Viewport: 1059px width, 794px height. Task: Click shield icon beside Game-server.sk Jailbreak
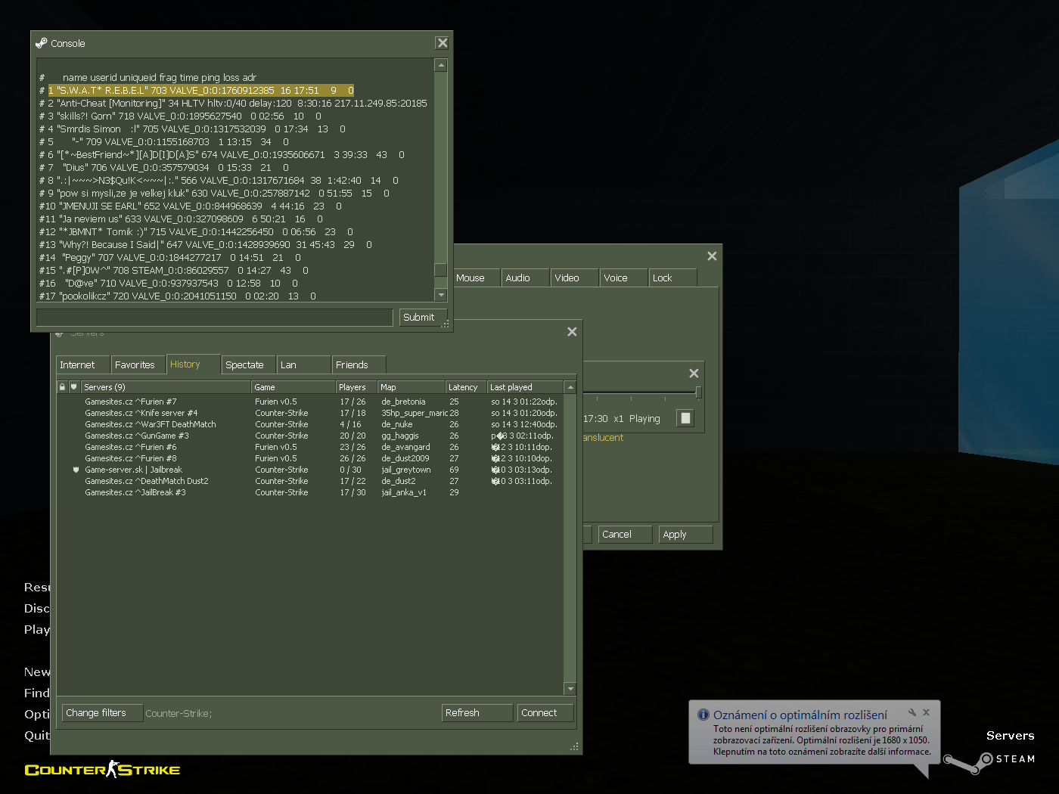click(76, 470)
